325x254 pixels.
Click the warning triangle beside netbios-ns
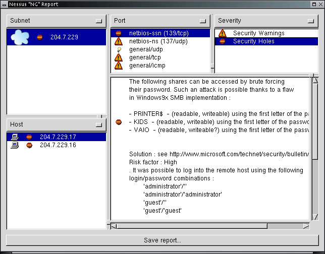[x=119, y=41]
